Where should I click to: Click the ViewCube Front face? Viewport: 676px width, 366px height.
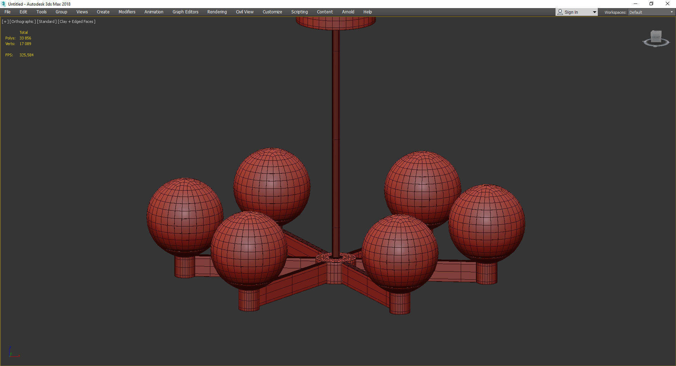tap(656, 37)
